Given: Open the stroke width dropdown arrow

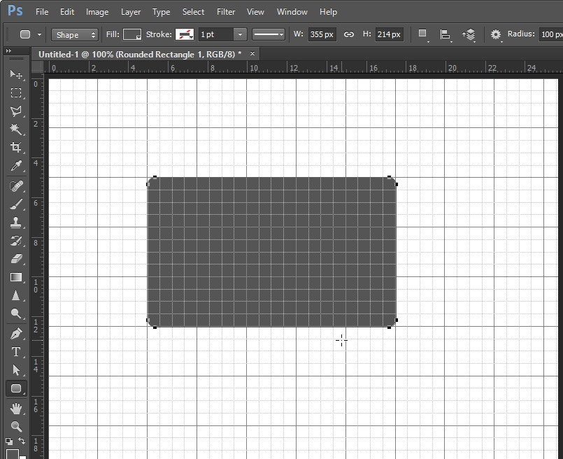Looking at the screenshot, I should [240, 35].
